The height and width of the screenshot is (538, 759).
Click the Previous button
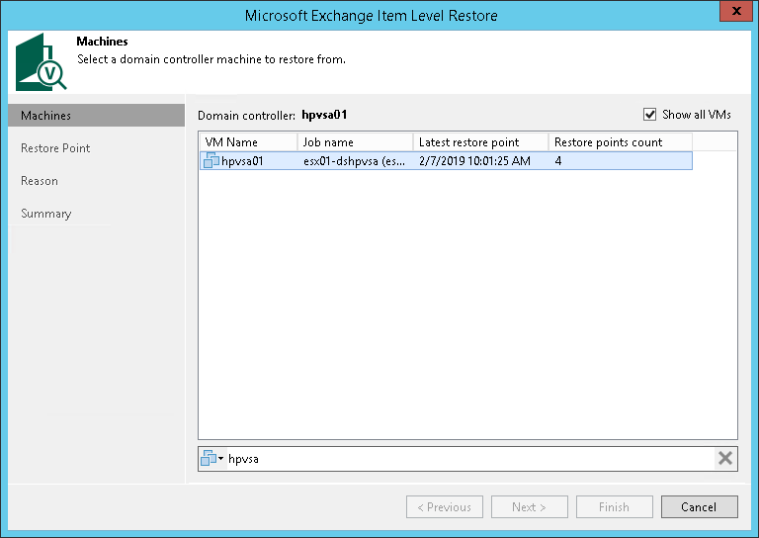point(445,506)
